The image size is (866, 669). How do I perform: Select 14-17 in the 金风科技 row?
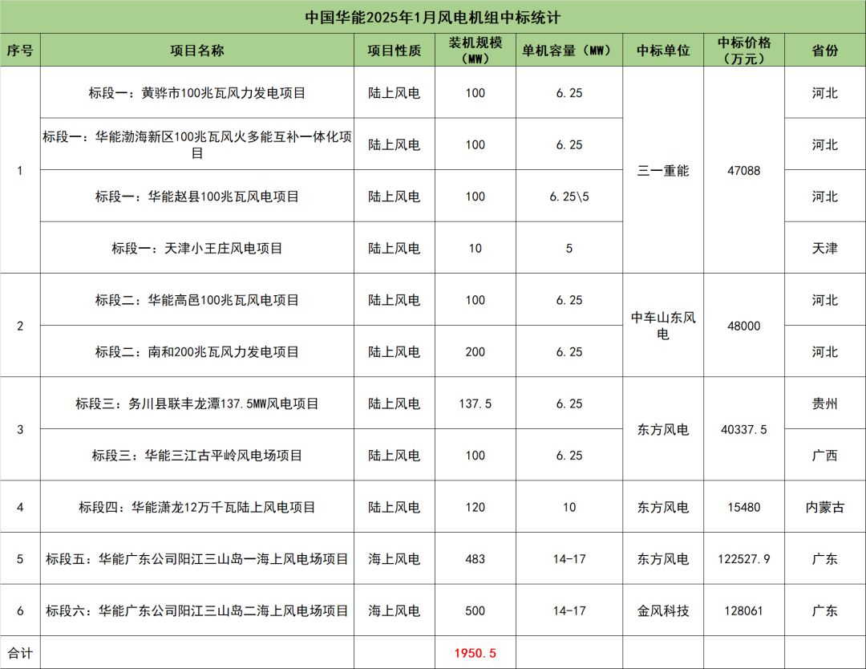click(x=569, y=610)
